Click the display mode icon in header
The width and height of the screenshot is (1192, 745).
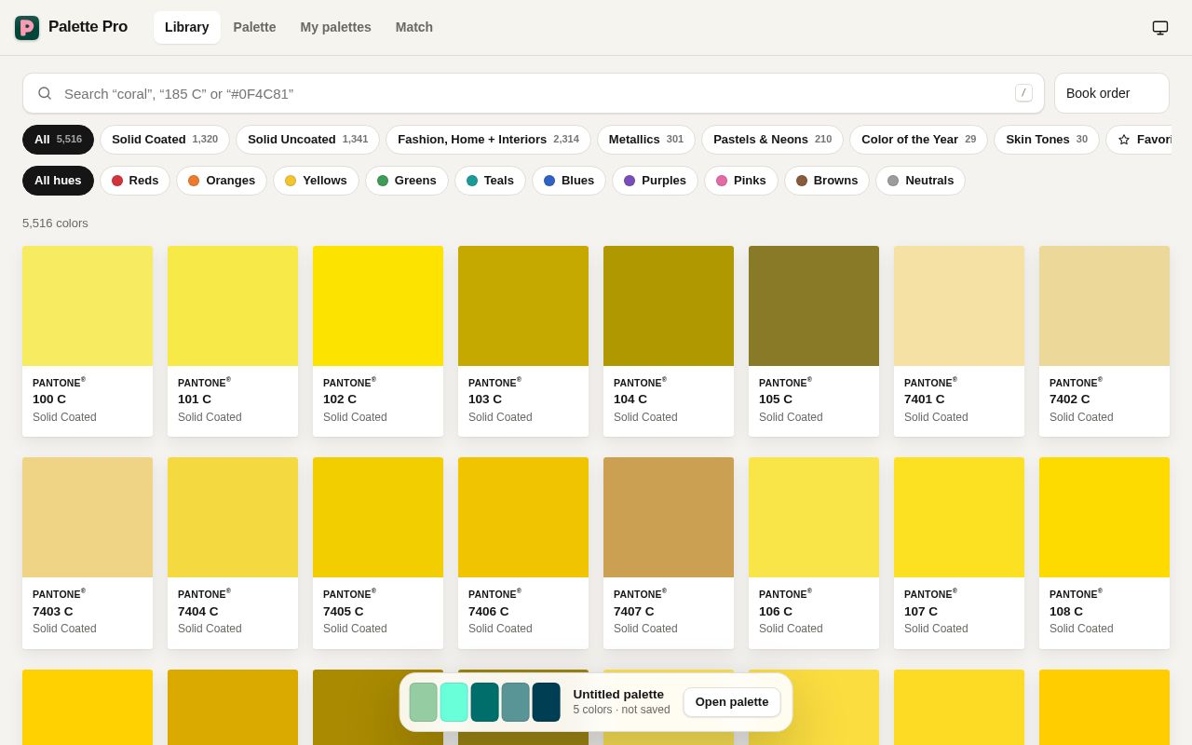(x=1160, y=28)
